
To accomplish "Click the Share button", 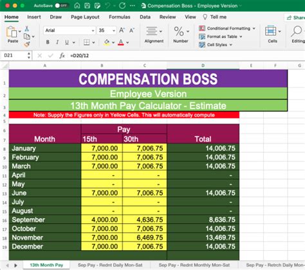I will (295, 17).
